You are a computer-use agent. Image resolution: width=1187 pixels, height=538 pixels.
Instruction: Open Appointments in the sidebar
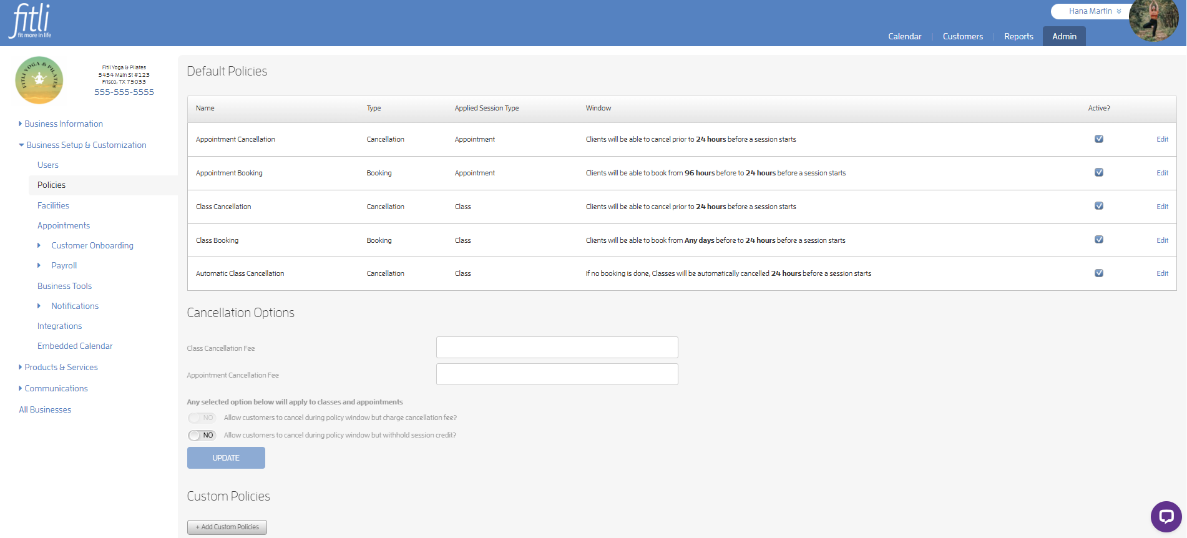(64, 225)
